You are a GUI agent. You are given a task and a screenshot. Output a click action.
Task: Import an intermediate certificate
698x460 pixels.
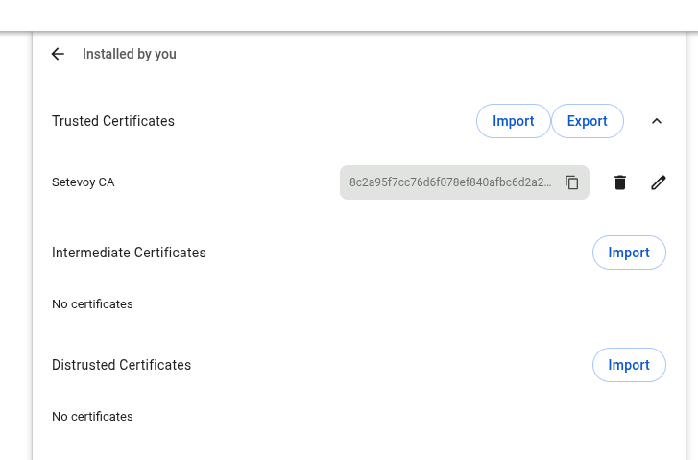point(629,253)
